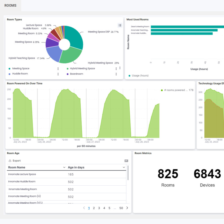
Task: Click Meeting Room 5.03% pie label
Action: pyautogui.click(x=30, y=33)
